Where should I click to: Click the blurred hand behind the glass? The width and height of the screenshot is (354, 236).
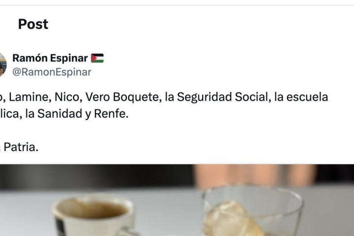pyautogui.click(x=254, y=175)
